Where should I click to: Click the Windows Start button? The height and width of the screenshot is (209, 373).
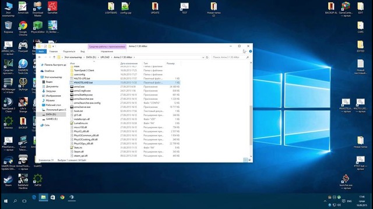[x=6, y=201]
